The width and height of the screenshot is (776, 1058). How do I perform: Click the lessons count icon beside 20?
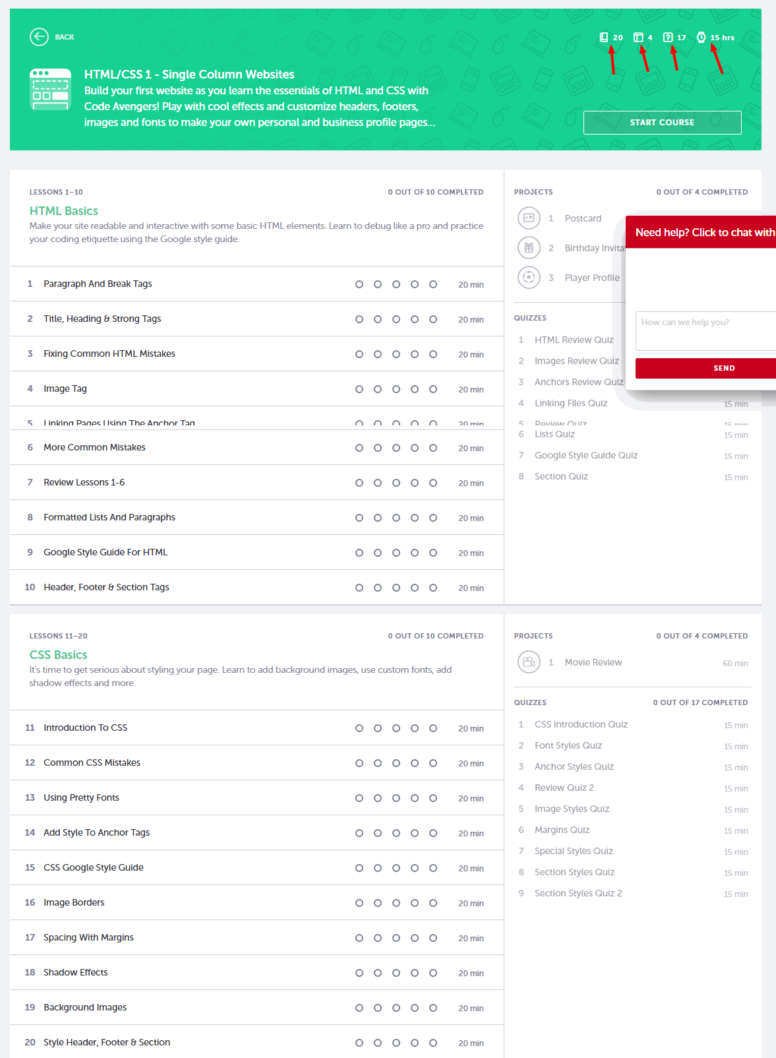[x=603, y=38]
